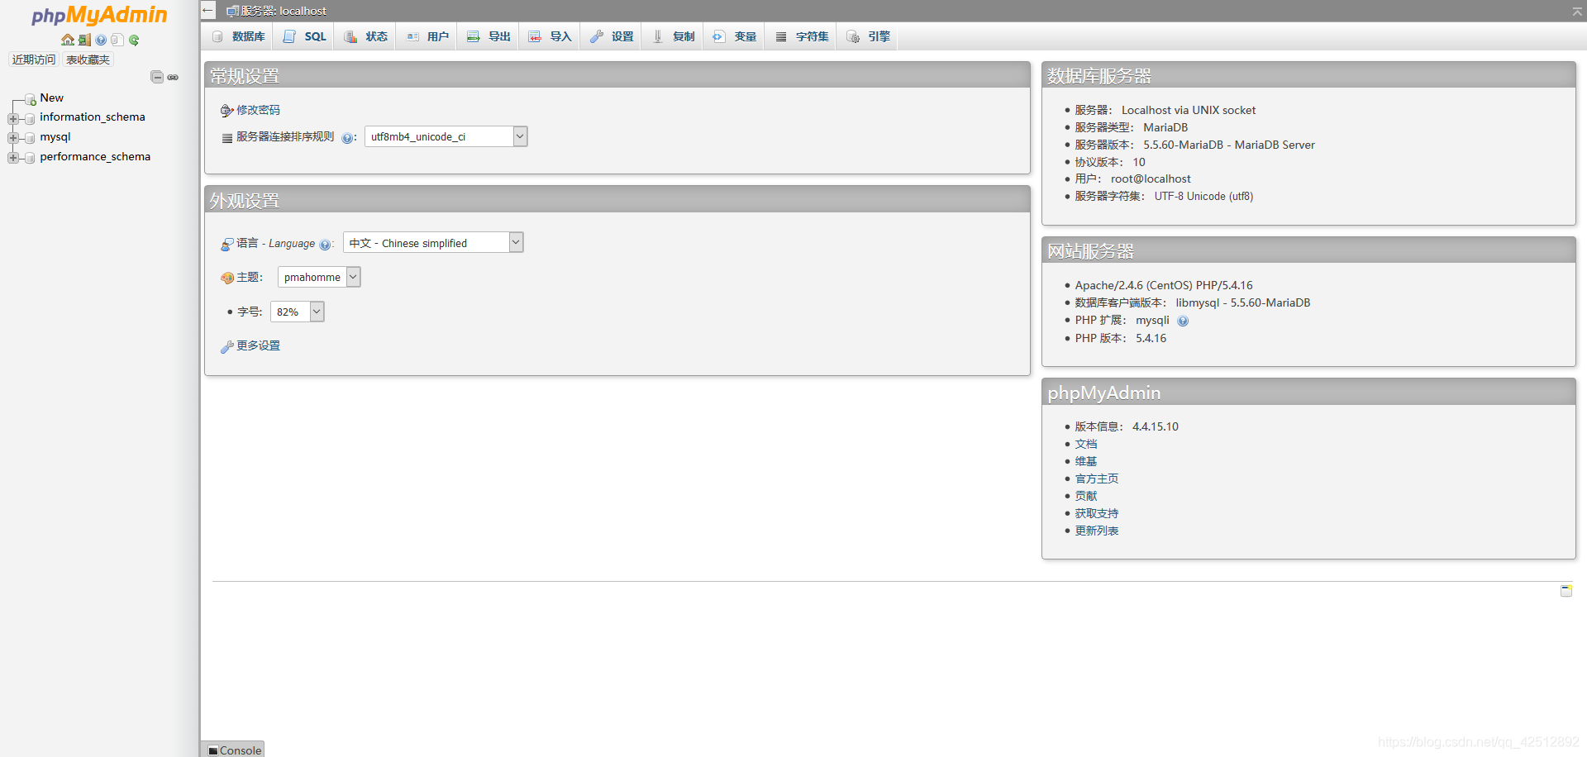Open the 导出 tab
This screenshot has width=1587, height=757.
pos(488,36)
